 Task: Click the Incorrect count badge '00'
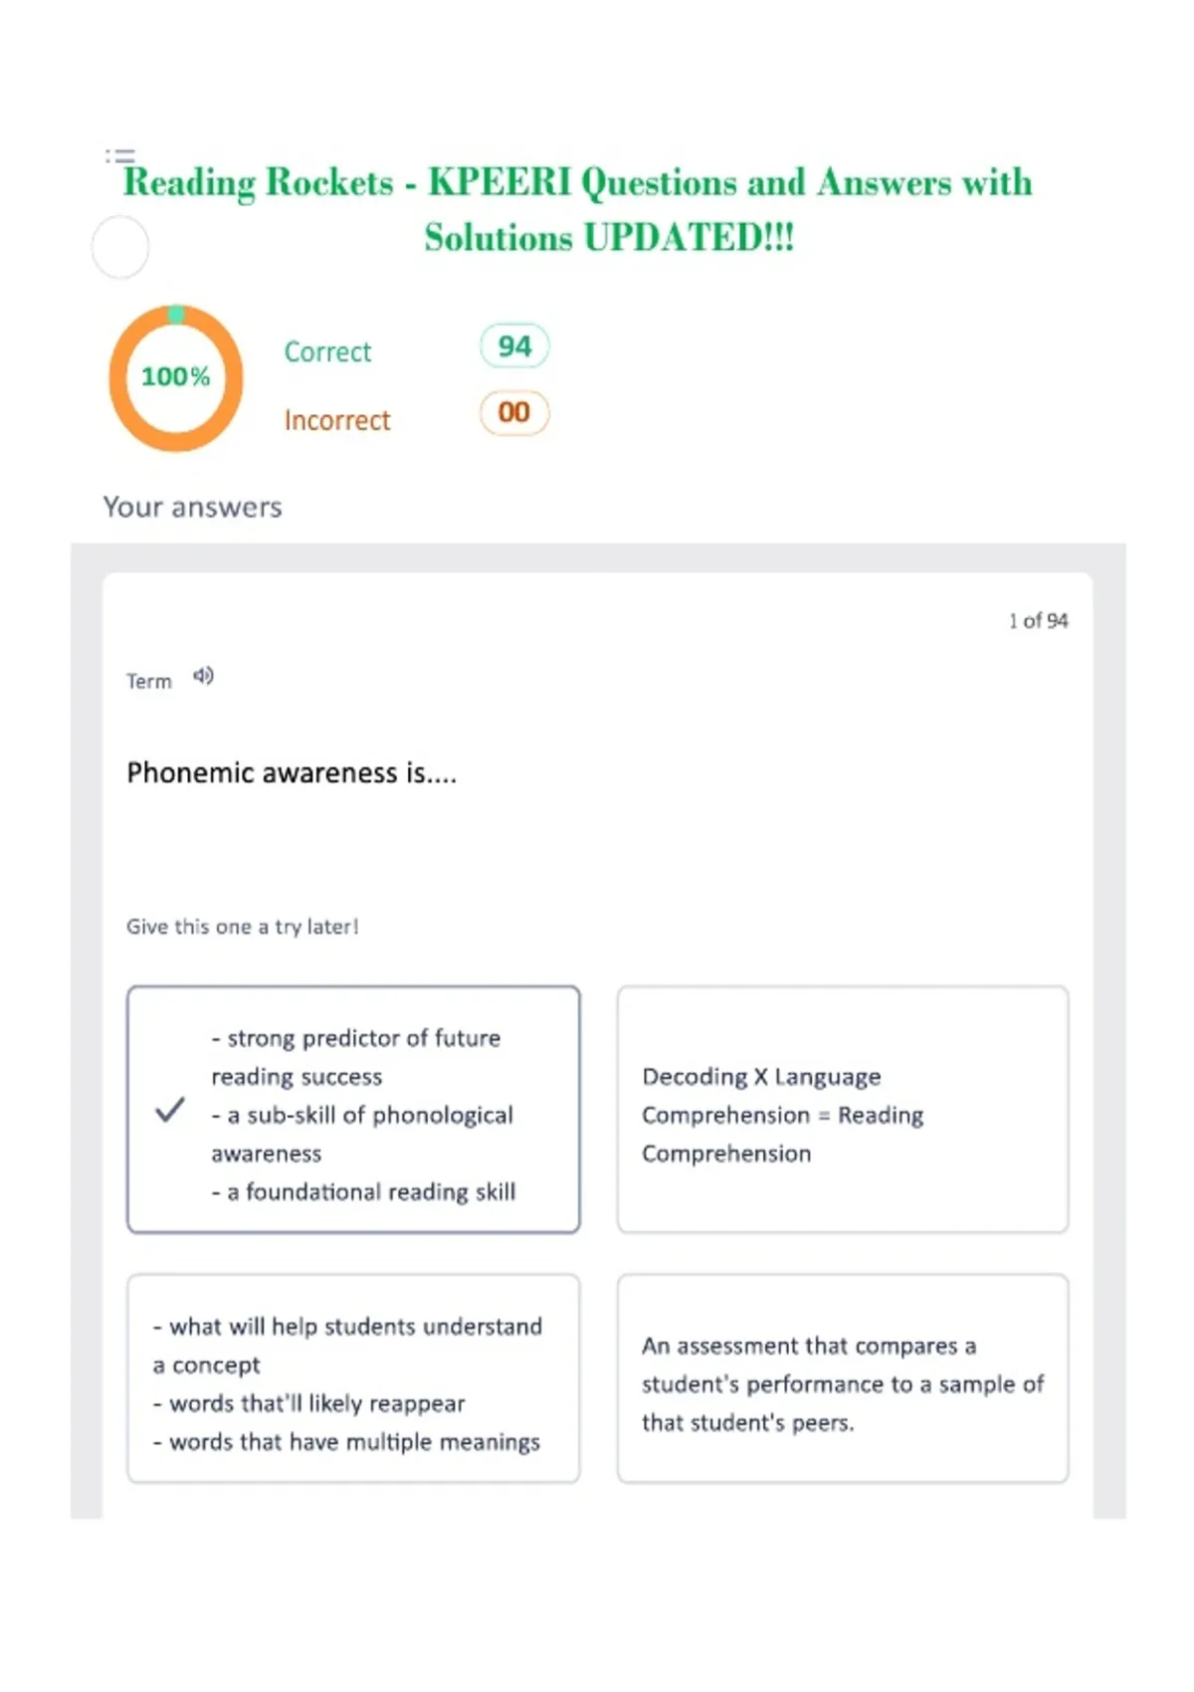[x=514, y=413]
